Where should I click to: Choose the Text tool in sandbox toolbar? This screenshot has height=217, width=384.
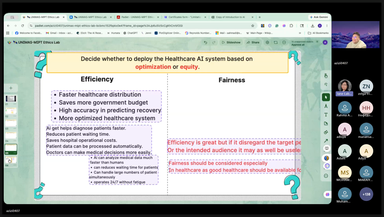[x=326, y=115]
